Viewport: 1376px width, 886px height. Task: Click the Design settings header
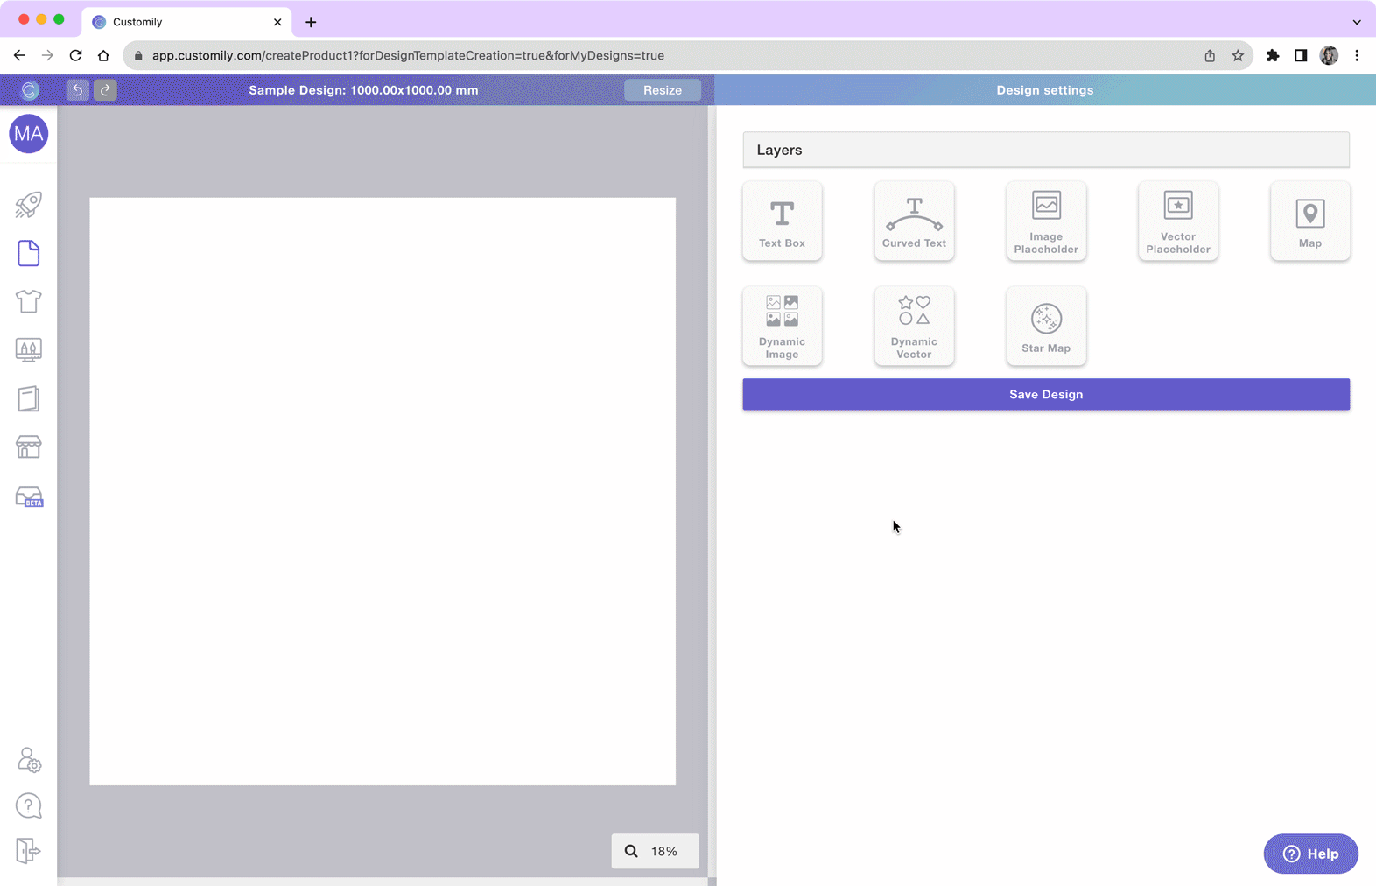click(1044, 90)
